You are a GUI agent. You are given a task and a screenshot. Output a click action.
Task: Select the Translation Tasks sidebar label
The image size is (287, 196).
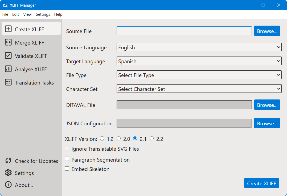pos(34,83)
